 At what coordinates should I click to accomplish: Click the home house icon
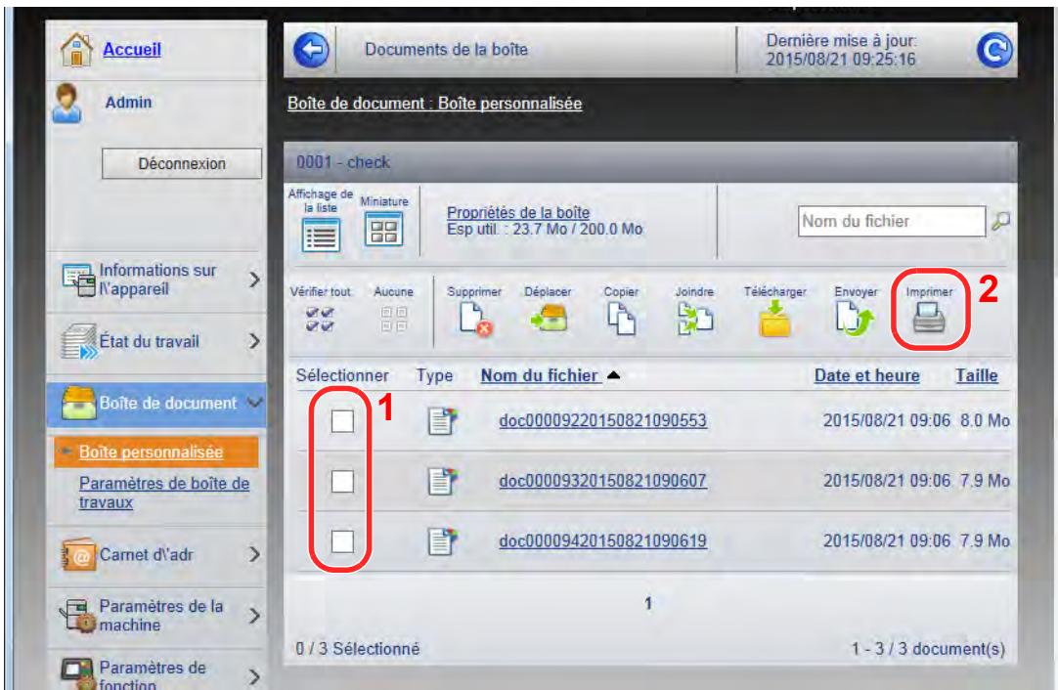(x=76, y=50)
